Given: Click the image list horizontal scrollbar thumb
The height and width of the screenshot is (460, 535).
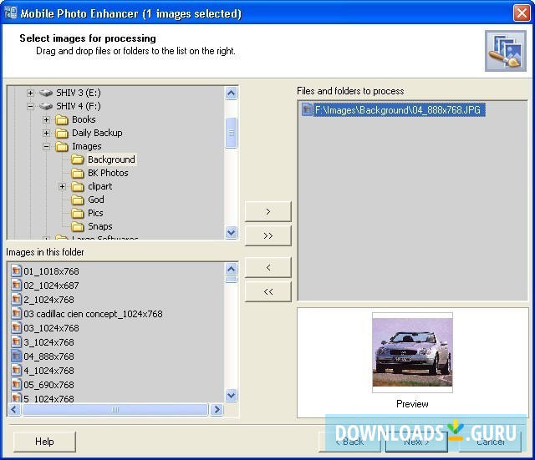Looking at the screenshot, I should pyautogui.click(x=115, y=409).
